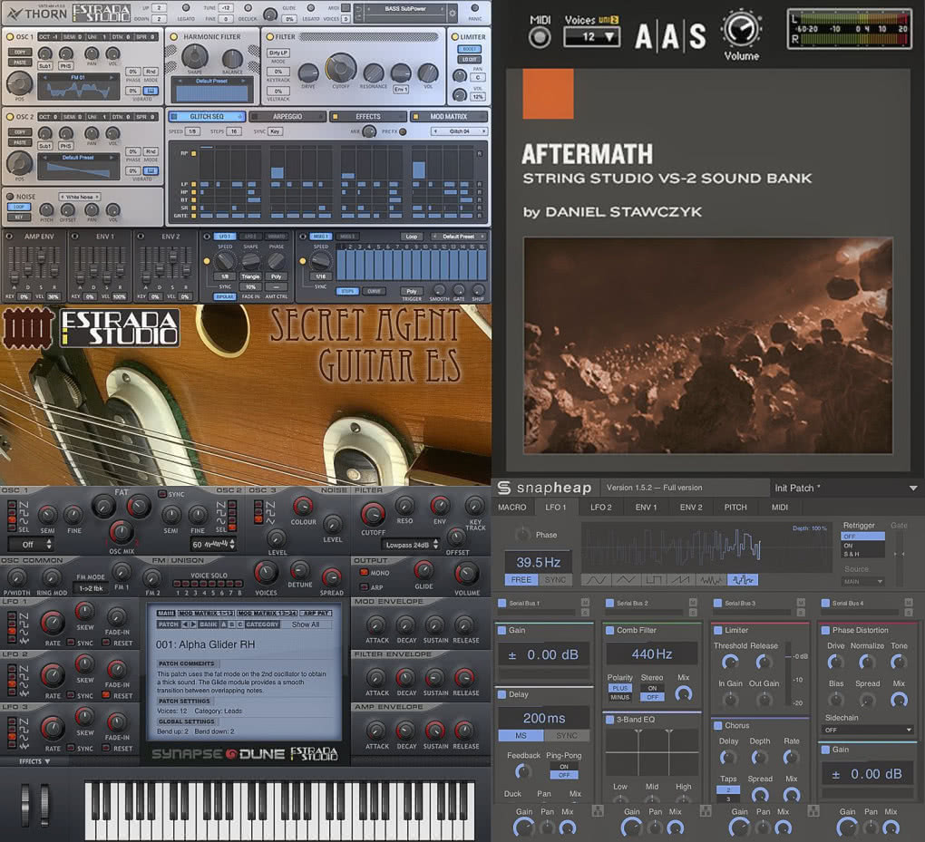925x842 pixels.
Task: Click the AAS Volume knob
Action: pyautogui.click(x=741, y=30)
